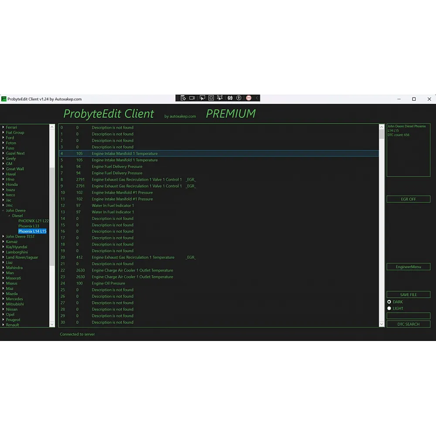Click the camera record icon in the overlay toolbar
Screen dimensions: 436x436
tap(192, 98)
